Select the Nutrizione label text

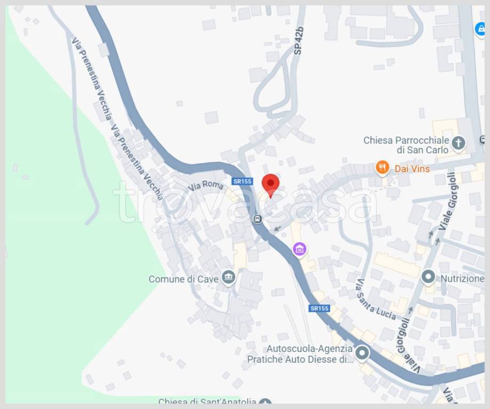[x=462, y=279]
